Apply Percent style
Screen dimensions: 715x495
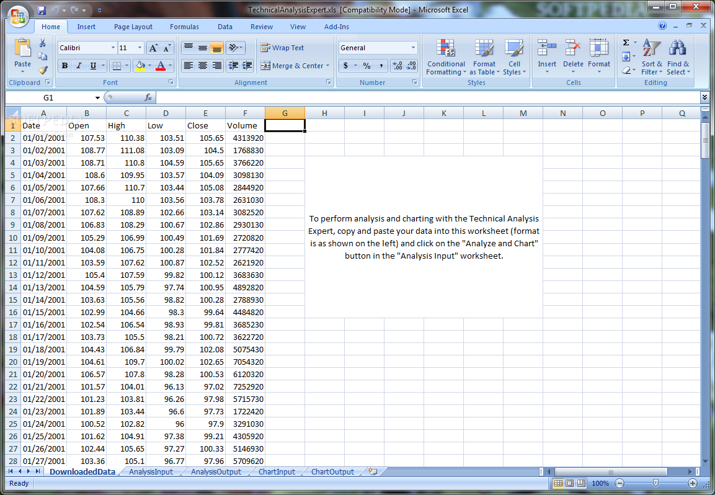pyautogui.click(x=366, y=66)
